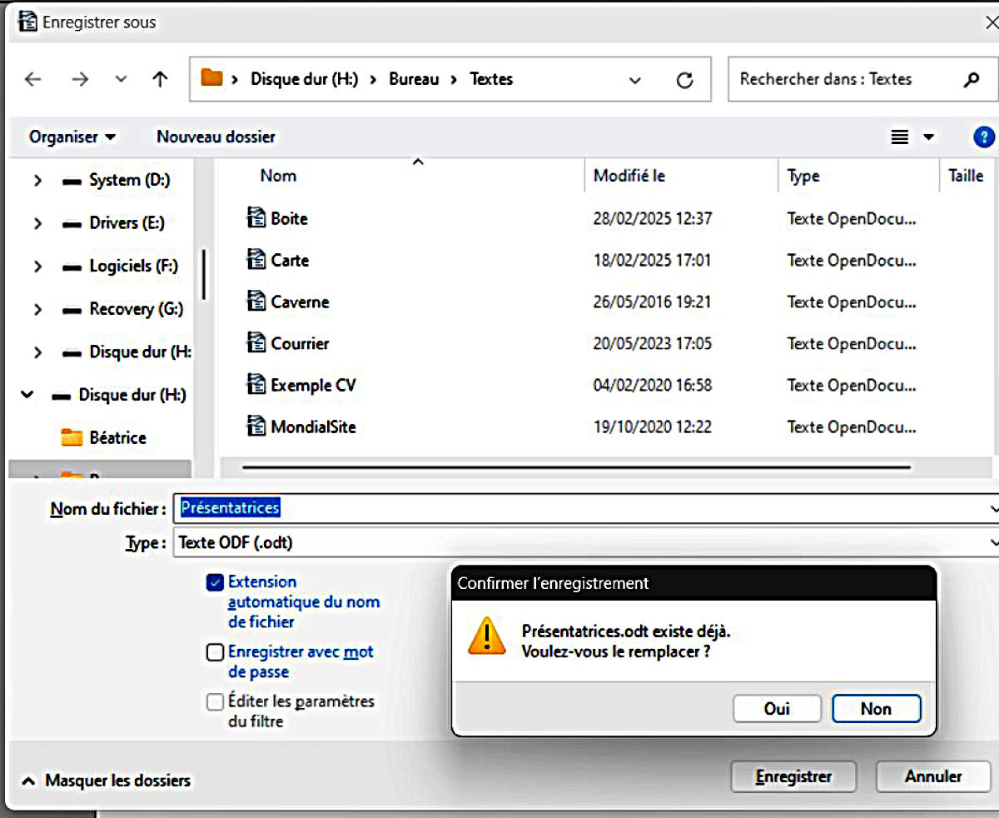Check Éditer les paramètres du filtre
The width and height of the screenshot is (999, 818).
pyautogui.click(x=215, y=702)
